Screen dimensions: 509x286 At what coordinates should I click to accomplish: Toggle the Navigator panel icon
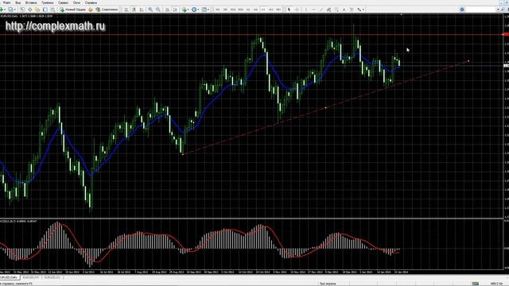click(x=37, y=10)
